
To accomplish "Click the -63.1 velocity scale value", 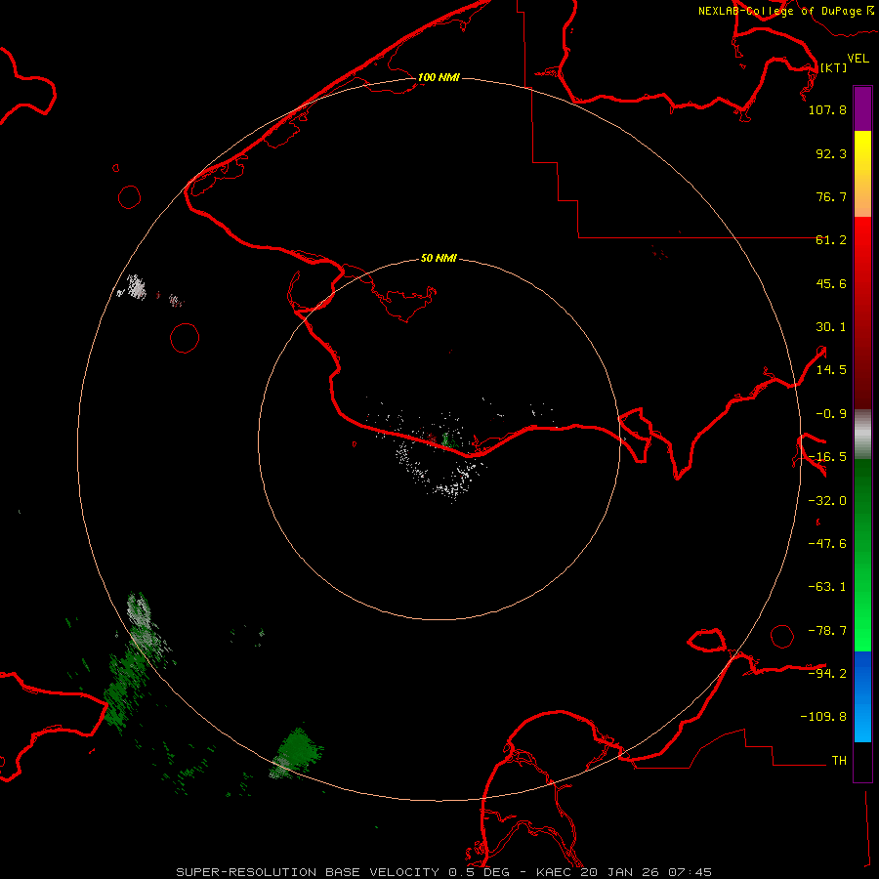I will click(x=827, y=587).
